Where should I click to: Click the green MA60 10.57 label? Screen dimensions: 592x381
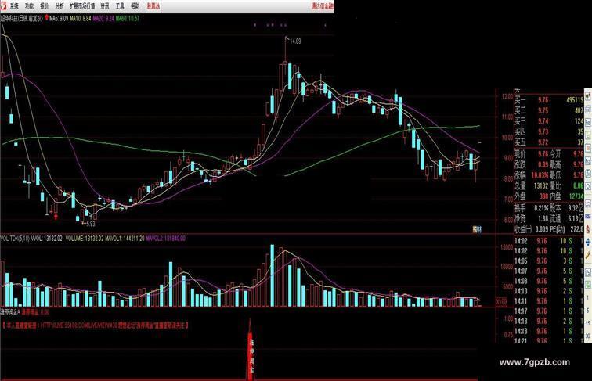pyautogui.click(x=128, y=18)
